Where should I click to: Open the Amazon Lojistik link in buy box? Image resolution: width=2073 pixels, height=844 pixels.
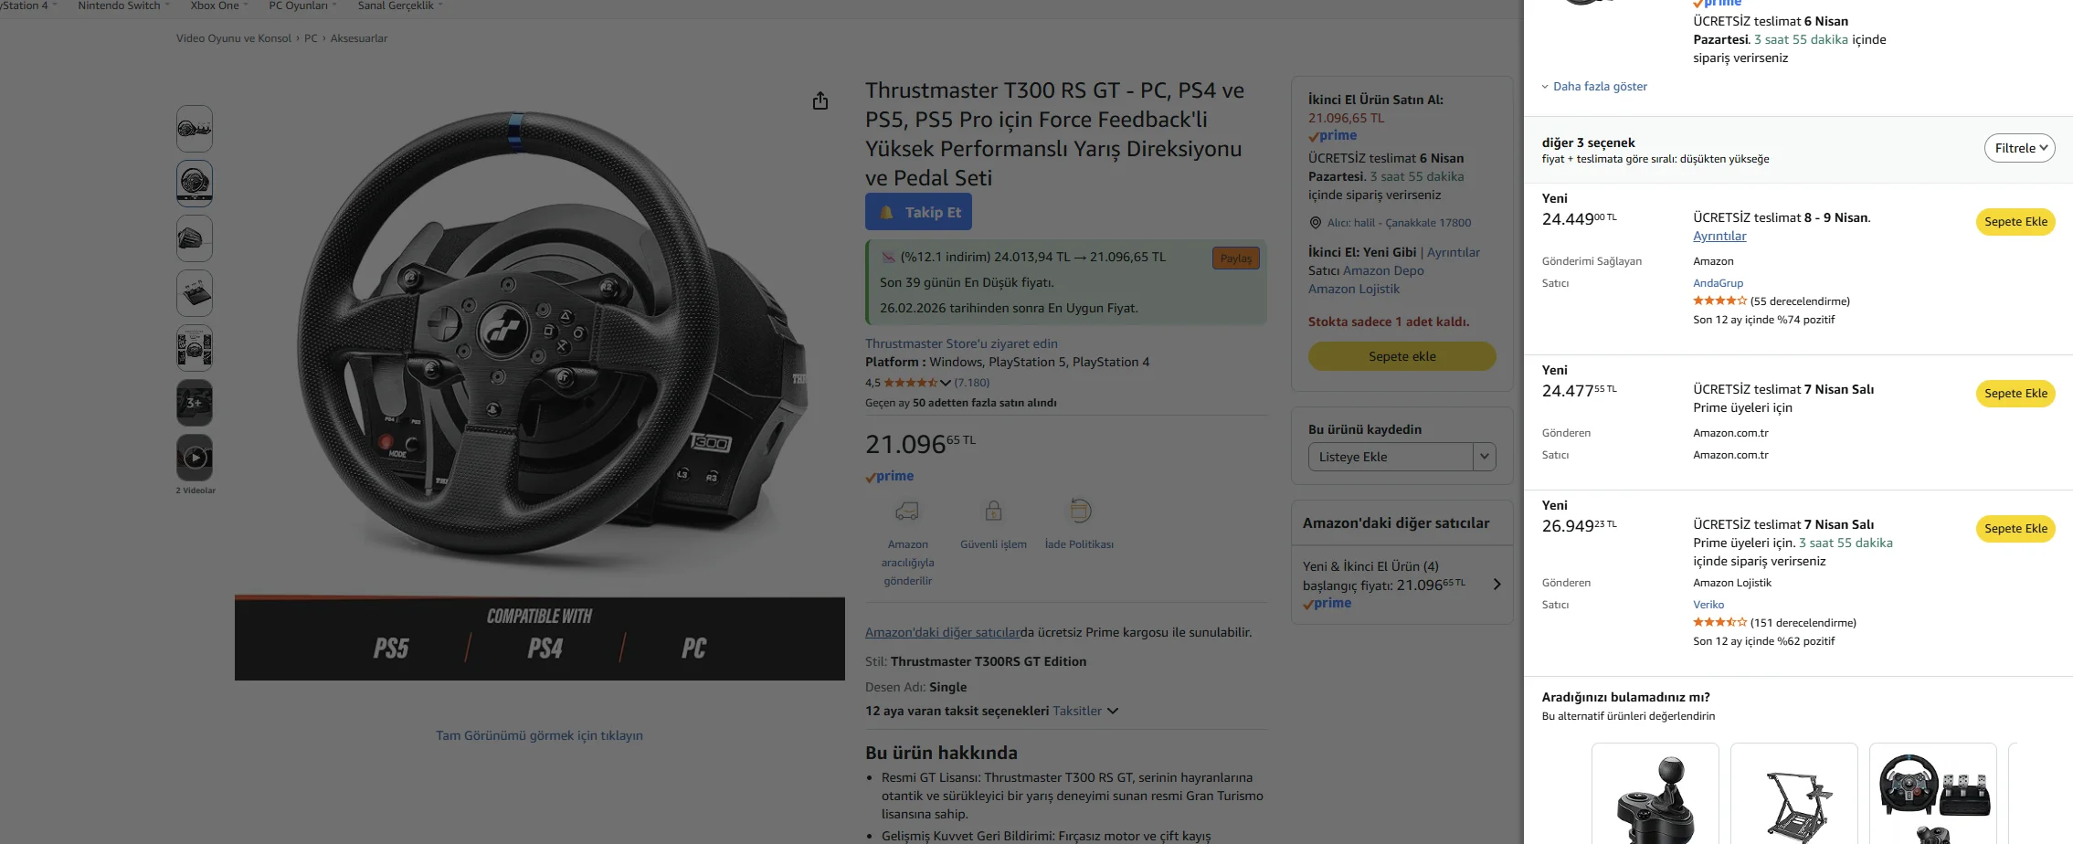pos(1354,289)
